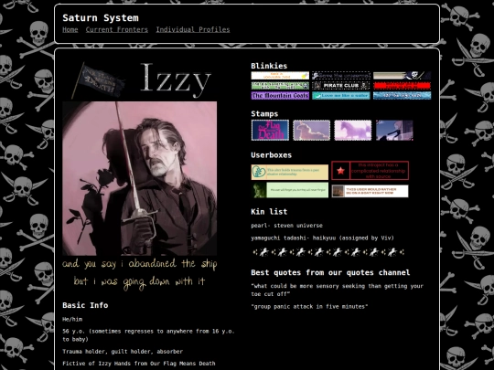Click the skull and sword blinkie
Screen dimensions: 494x370
(402, 76)
